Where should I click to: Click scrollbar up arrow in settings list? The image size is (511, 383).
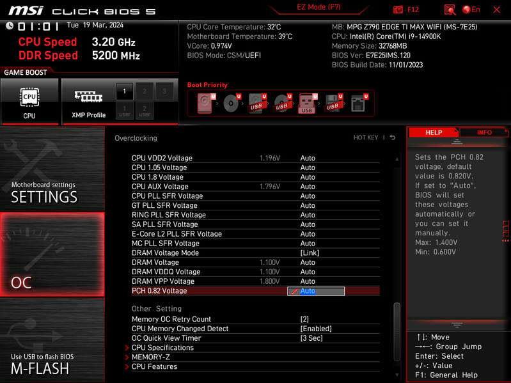(x=397, y=159)
